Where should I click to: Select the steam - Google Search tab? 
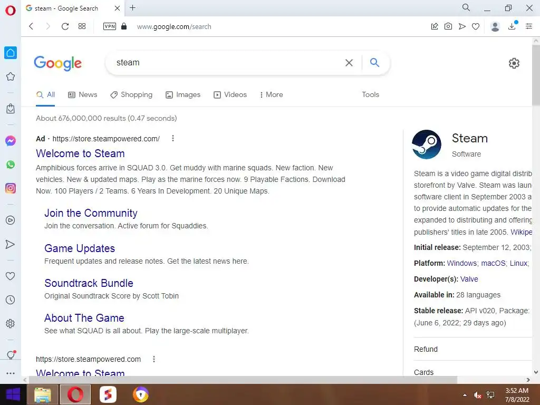72,8
